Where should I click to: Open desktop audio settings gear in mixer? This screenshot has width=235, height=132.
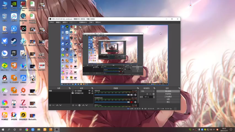135,95
